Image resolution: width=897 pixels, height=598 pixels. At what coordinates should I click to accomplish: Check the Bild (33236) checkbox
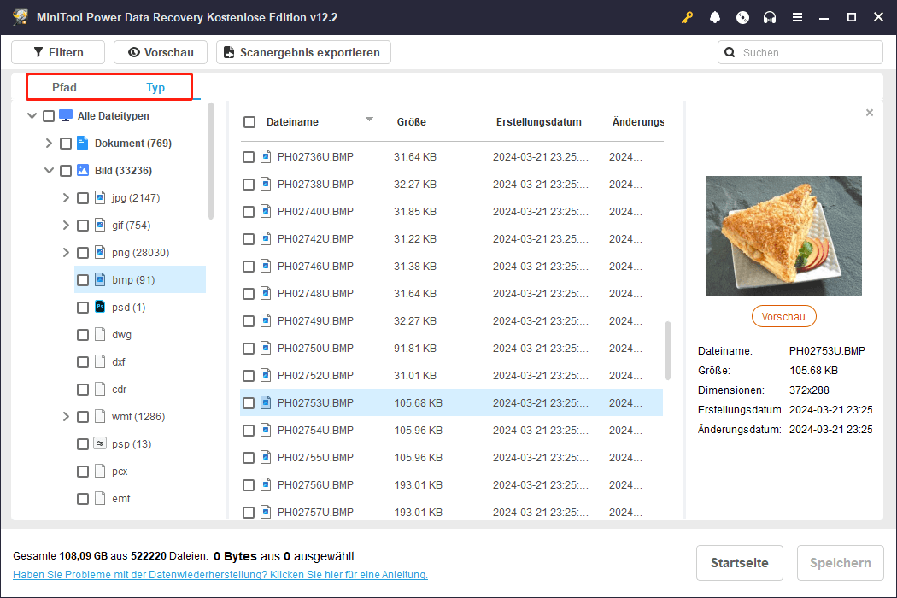[x=66, y=171]
